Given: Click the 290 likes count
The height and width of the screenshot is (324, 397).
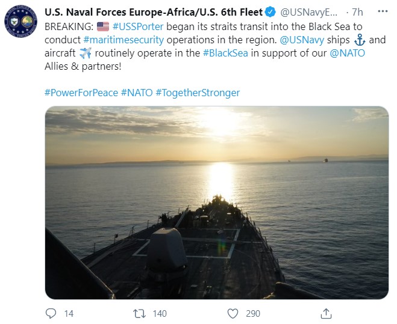Looking at the screenshot, I should tap(253, 313).
